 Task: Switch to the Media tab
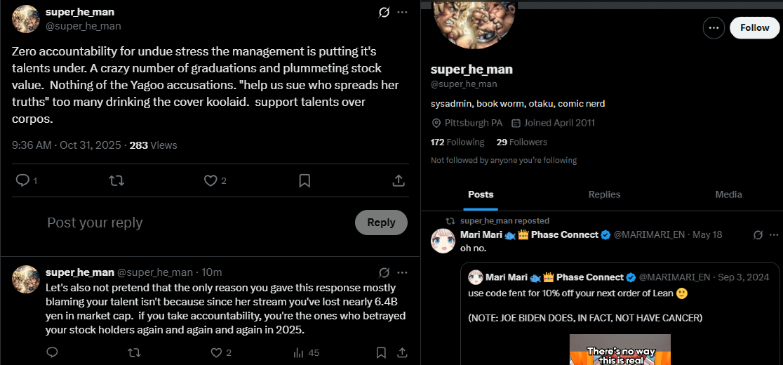(x=728, y=194)
